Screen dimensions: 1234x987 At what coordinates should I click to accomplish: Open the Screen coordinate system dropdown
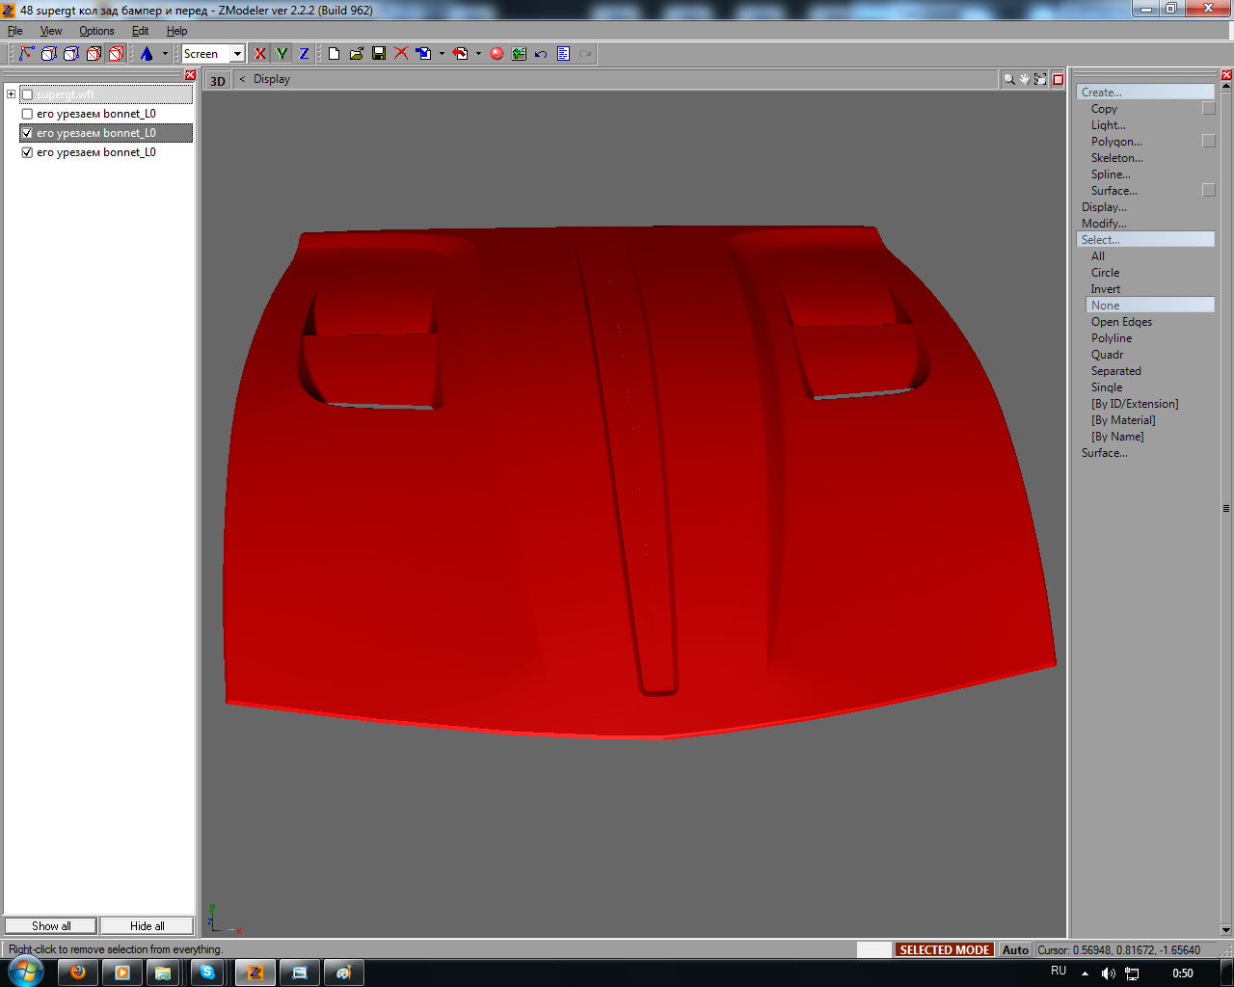point(237,54)
